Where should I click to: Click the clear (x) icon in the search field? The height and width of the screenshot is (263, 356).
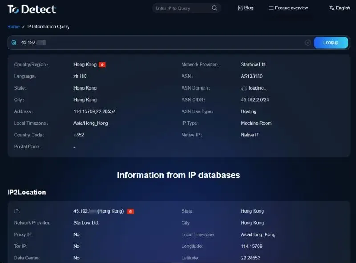click(308, 42)
